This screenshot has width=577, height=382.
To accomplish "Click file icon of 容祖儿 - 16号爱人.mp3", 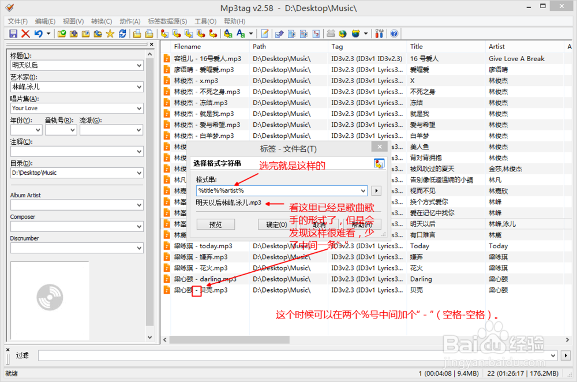I will 167,58.
